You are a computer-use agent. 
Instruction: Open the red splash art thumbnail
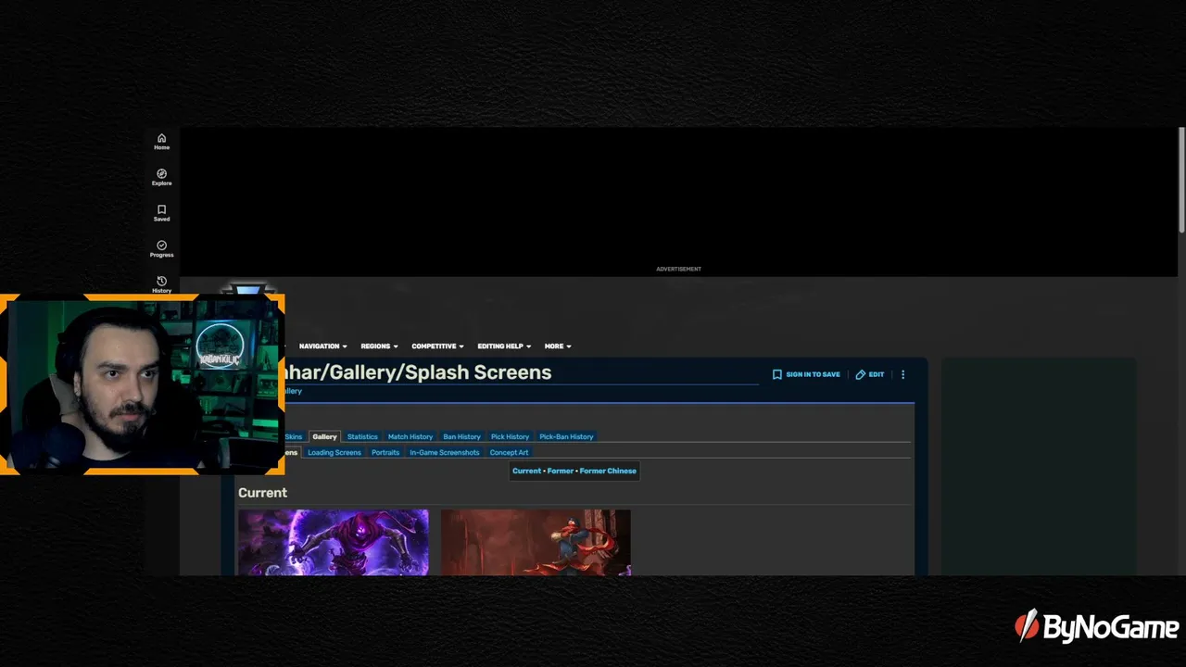[x=536, y=542]
